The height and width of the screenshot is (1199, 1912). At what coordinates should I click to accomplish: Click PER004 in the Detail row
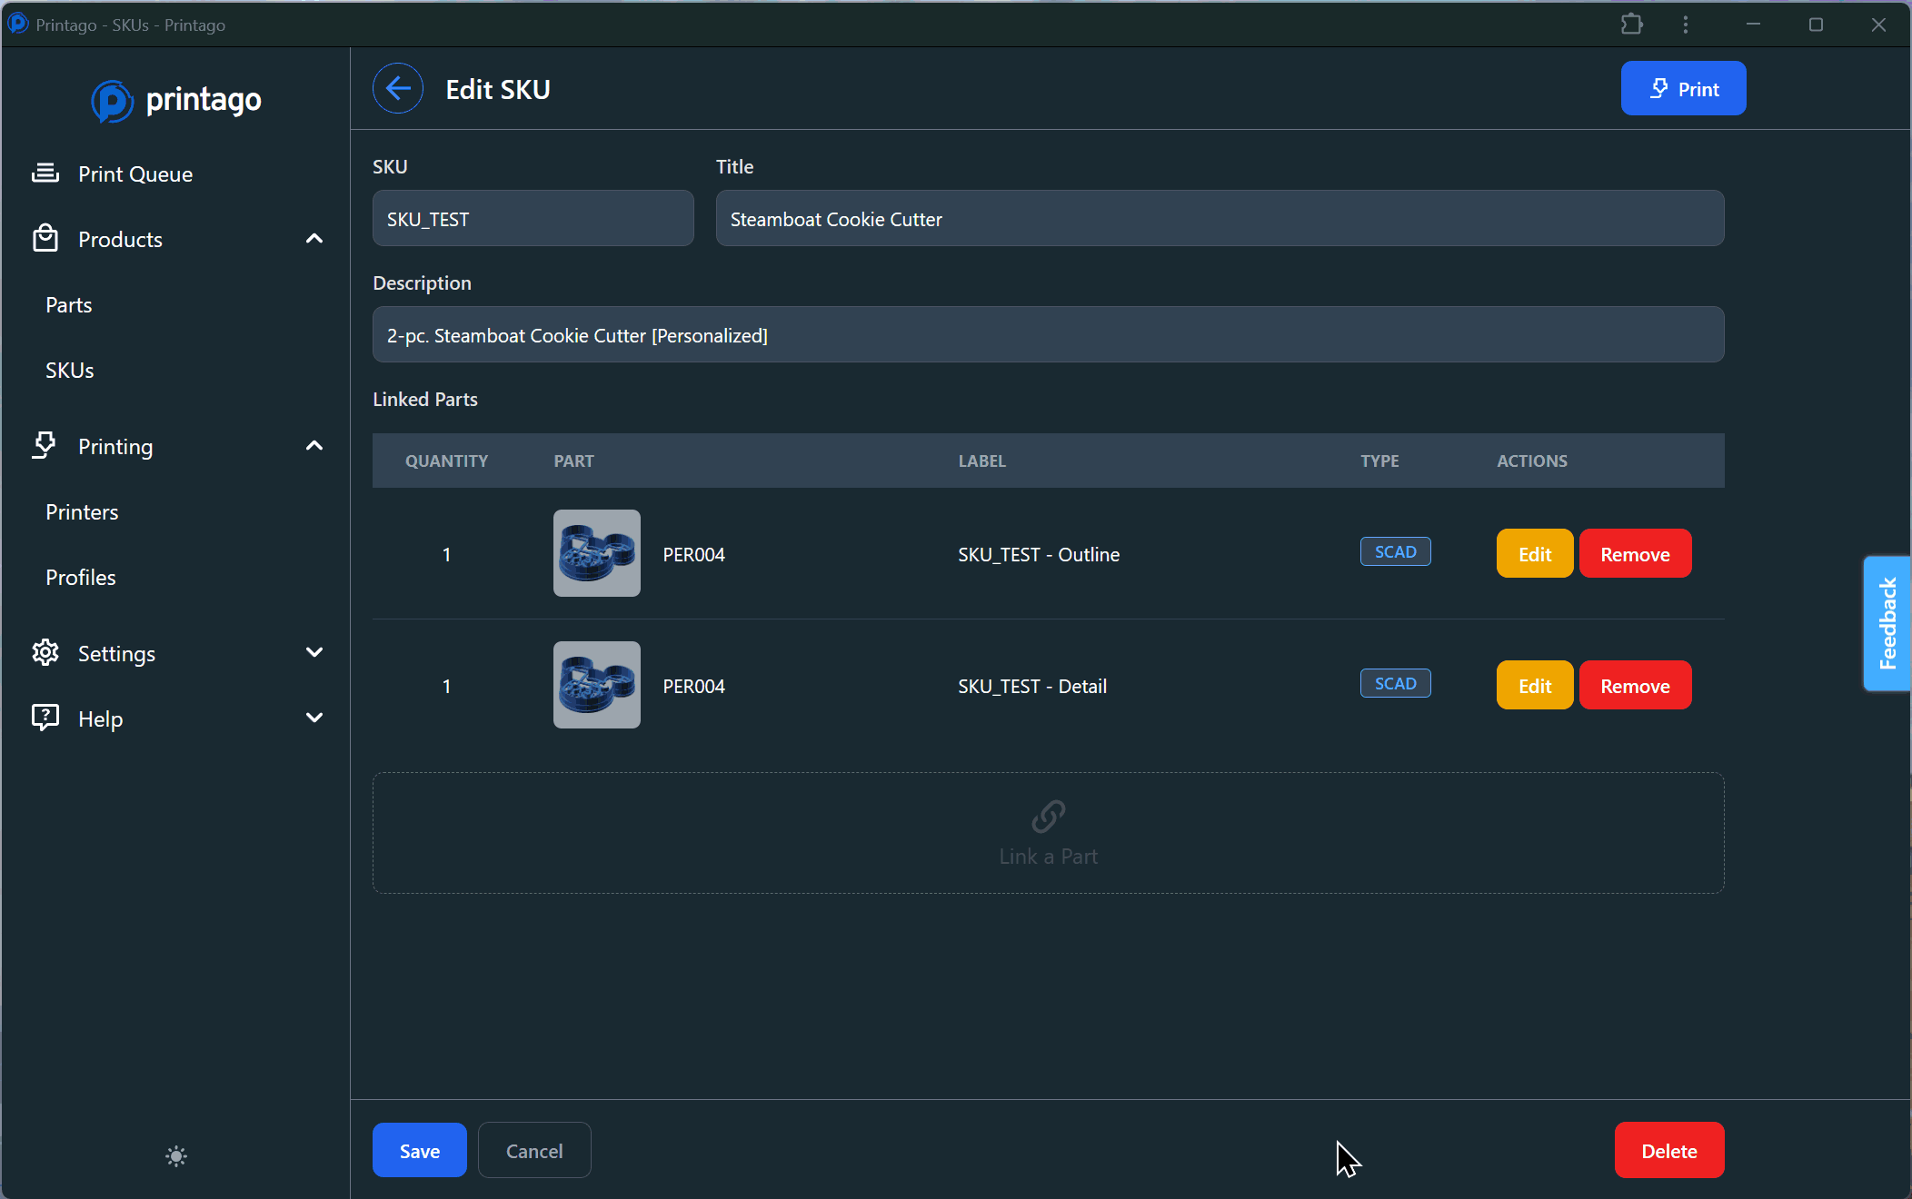click(x=693, y=686)
